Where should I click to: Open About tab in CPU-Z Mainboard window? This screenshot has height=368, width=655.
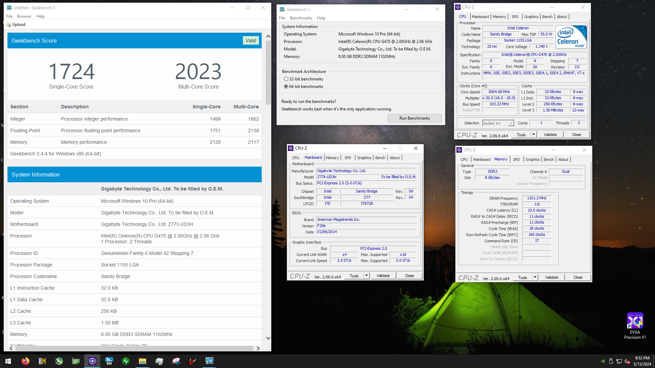click(395, 158)
